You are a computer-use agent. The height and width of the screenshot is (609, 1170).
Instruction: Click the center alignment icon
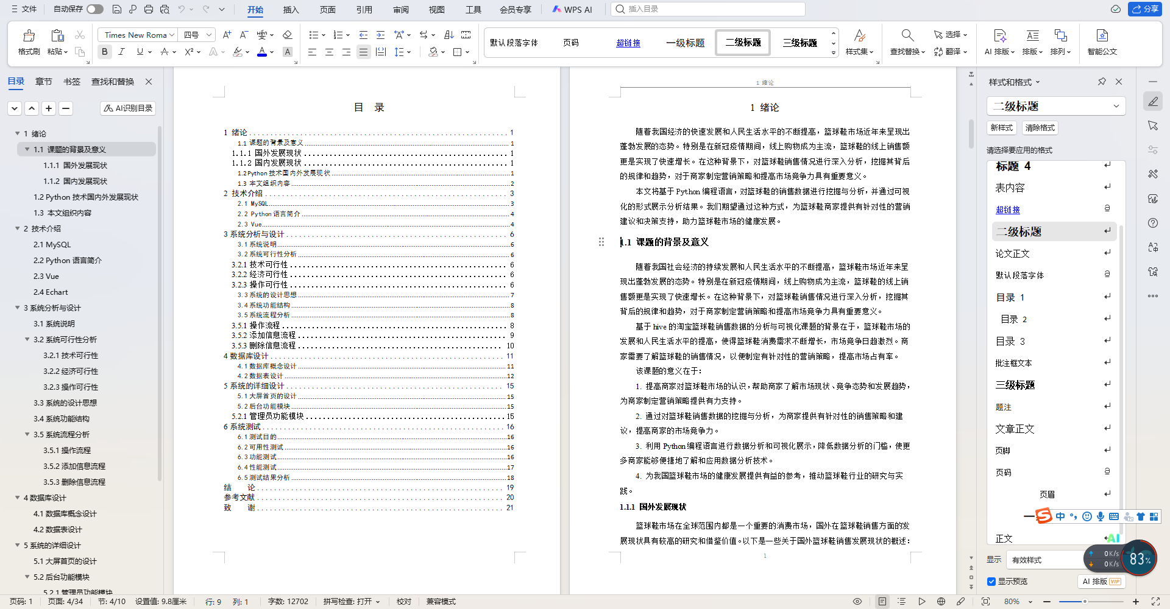(x=329, y=52)
